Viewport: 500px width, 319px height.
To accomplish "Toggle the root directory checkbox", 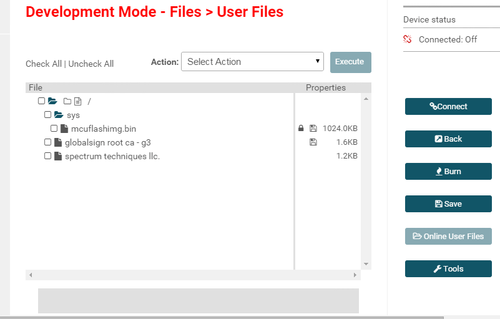I will pos(41,101).
